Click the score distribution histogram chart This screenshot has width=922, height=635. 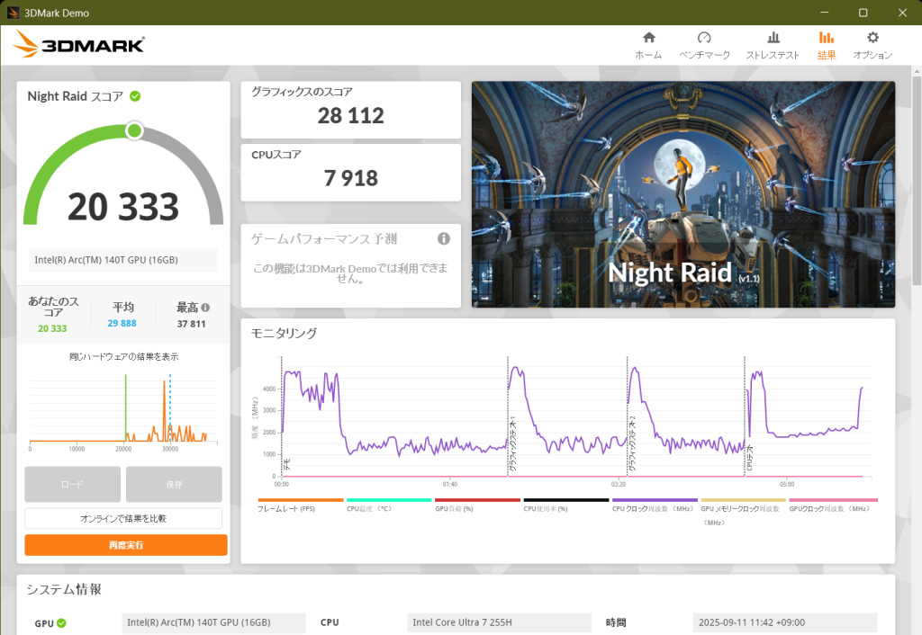click(123, 411)
